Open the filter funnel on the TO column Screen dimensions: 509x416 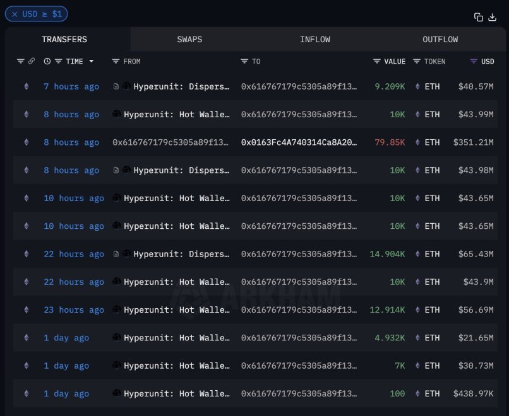tap(243, 61)
